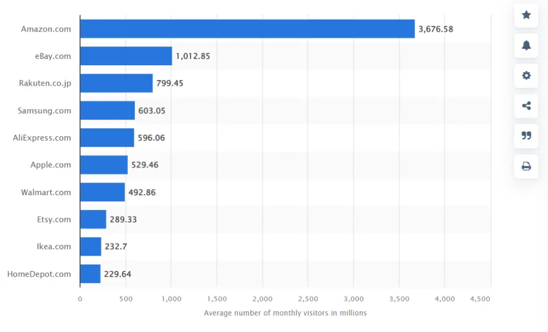Screen dimensions: 548x332
Task: Click the 1,012.85 value label
Action: pyautogui.click(x=193, y=56)
